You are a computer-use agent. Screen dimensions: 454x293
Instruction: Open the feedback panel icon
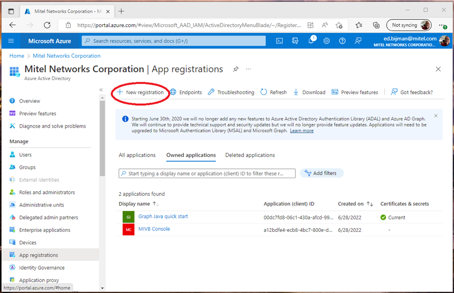[x=358, y=41]
